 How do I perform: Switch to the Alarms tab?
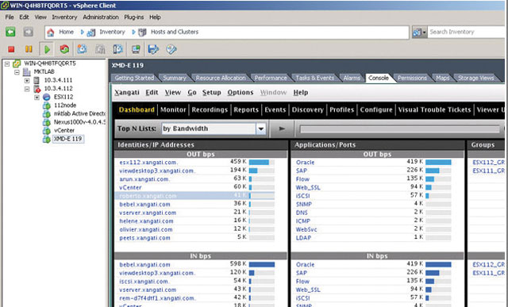(352, 78)
